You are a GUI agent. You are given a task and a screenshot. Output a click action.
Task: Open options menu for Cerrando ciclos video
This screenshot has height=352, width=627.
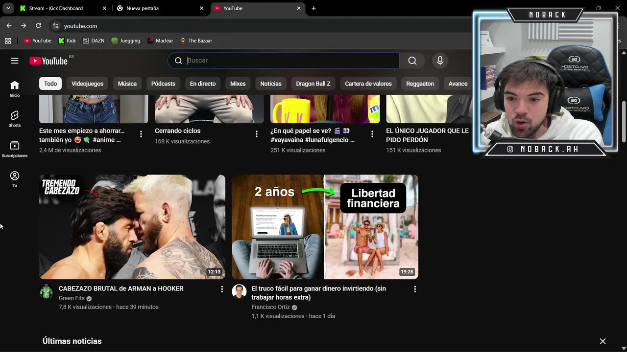[256, 134]
